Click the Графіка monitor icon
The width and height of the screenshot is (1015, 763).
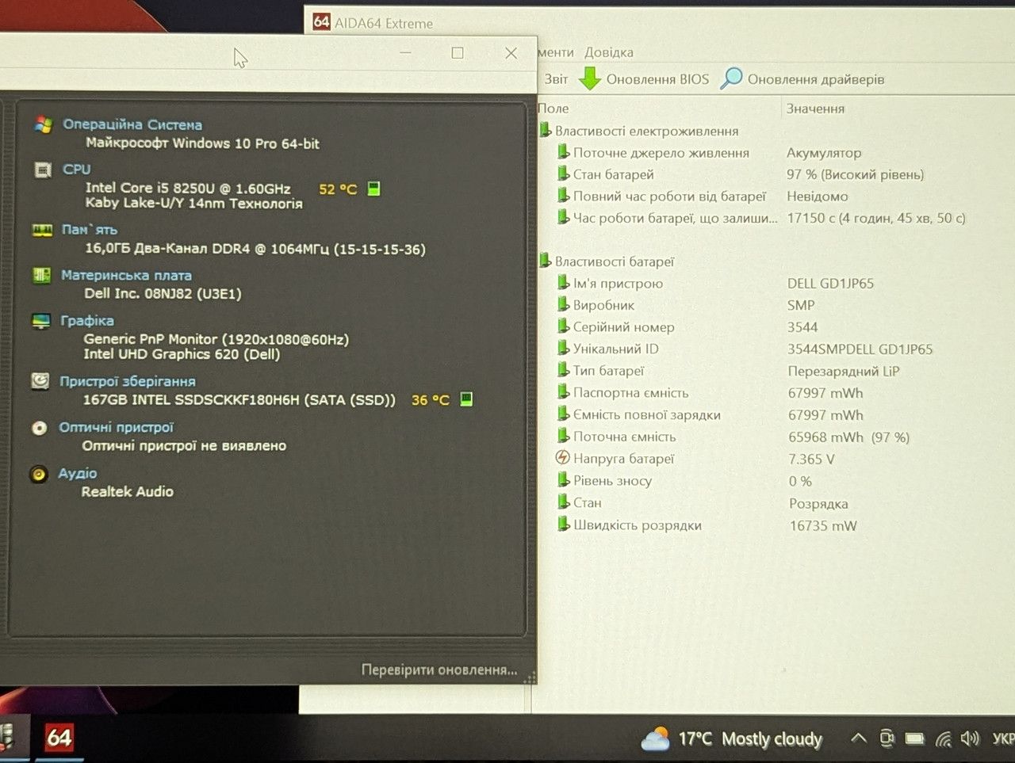click(40, 321)
